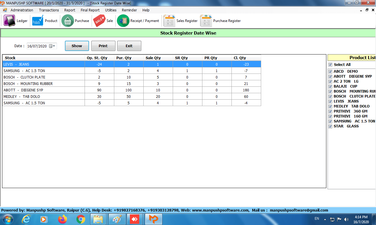Open the Report menu
The width and height of the screenshot is (376, 225).
[x=70, y=10]
